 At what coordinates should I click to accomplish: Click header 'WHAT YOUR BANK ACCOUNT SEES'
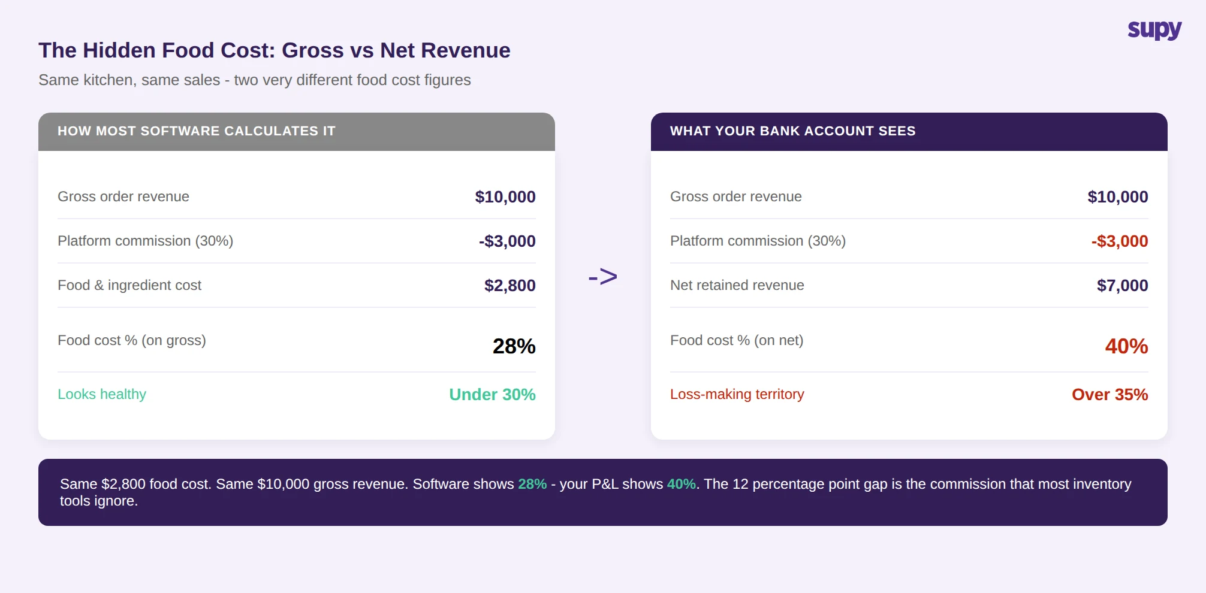point(793,131)
